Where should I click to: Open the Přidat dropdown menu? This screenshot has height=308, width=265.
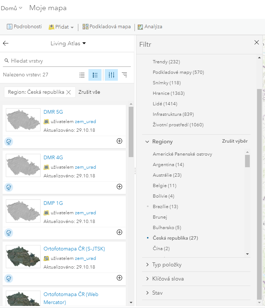pos(61,27)
